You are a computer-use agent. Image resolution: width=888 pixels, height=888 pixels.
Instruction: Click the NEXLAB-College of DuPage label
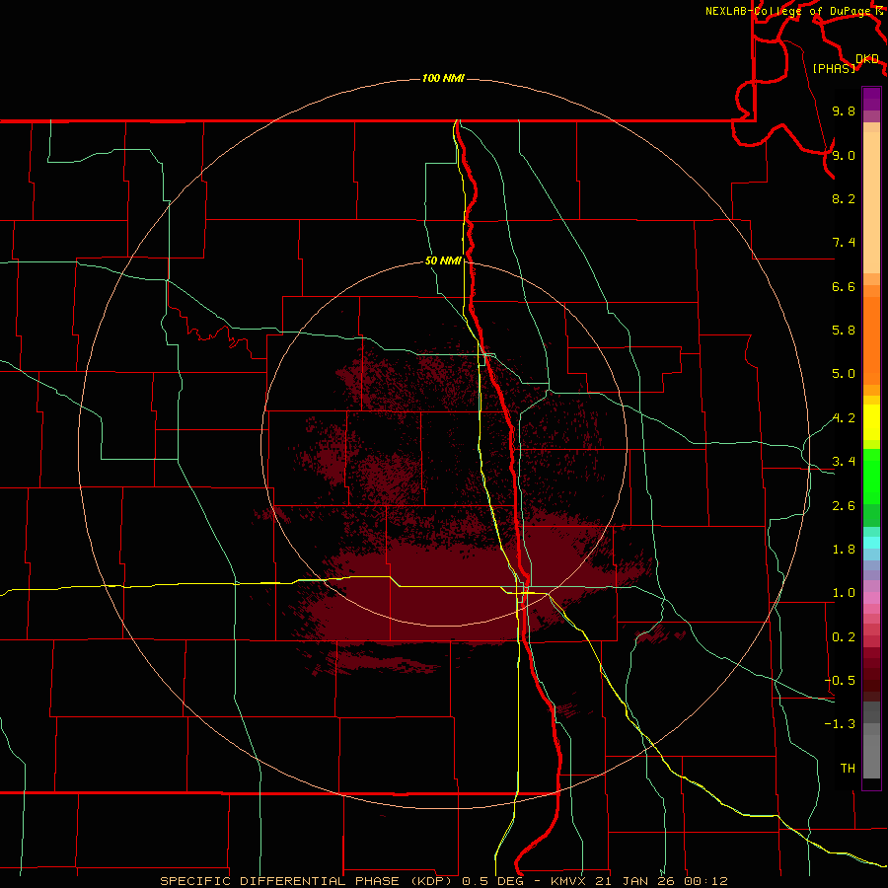[787, 11]
